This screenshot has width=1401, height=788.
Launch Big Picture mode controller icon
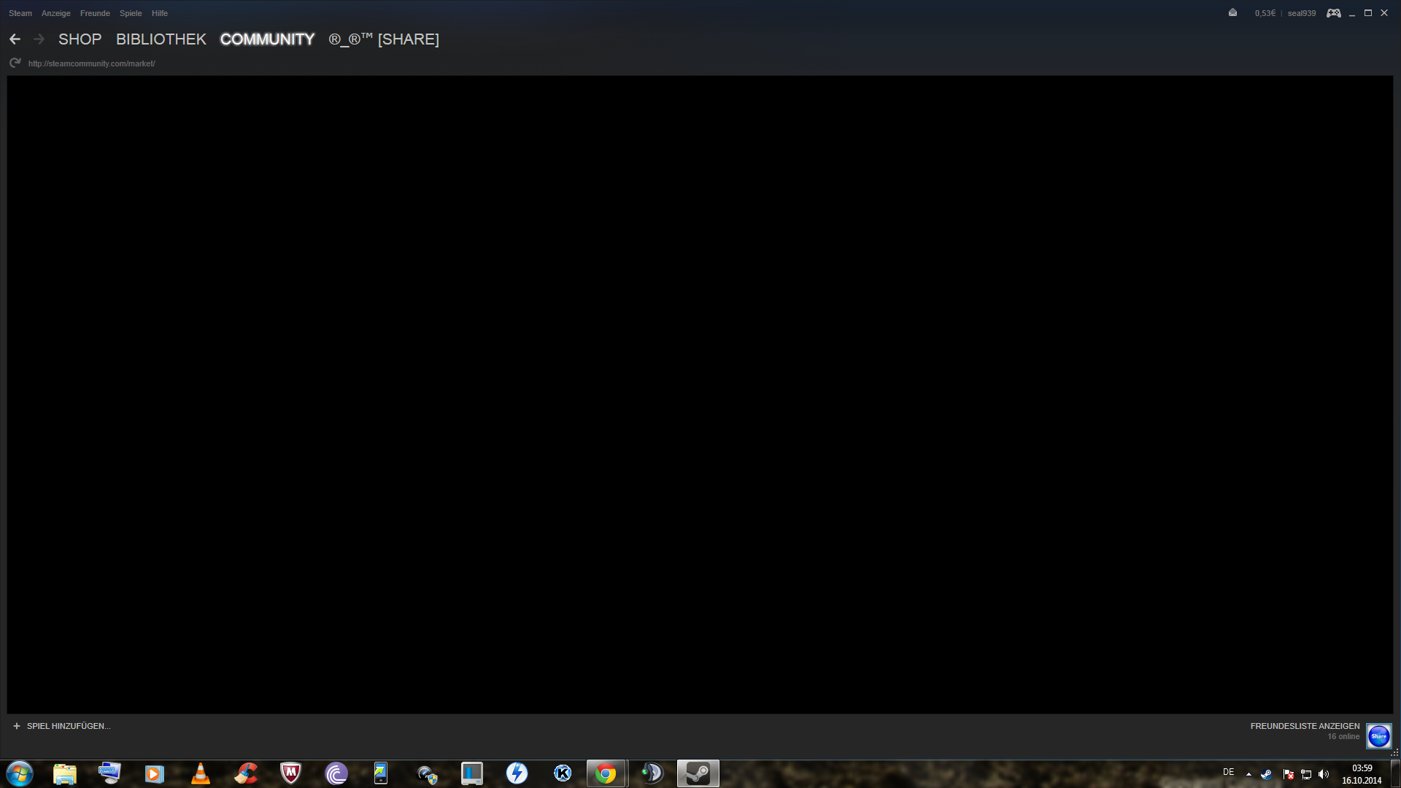coord(1333,13)
